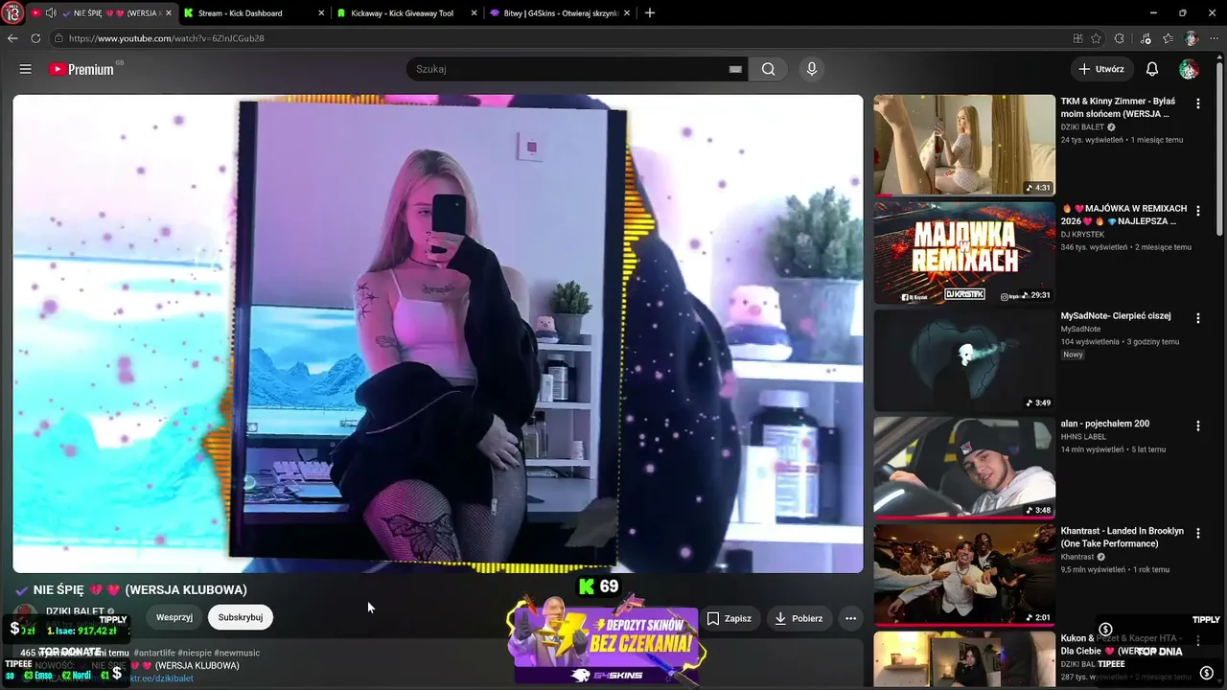Download video with Pobierz button
The width and height of the screenshot is (1227, 690).
coord(799,618)
